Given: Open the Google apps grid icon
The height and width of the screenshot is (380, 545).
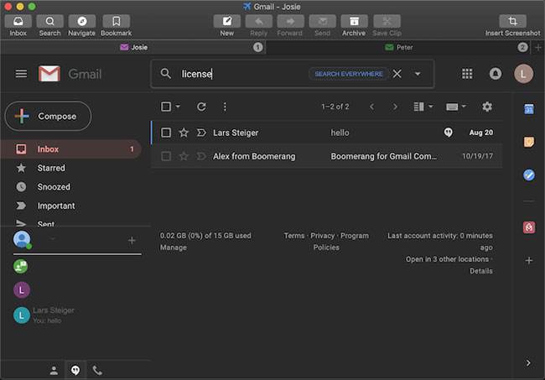Looking at the screenshot, I should [467, 74].
